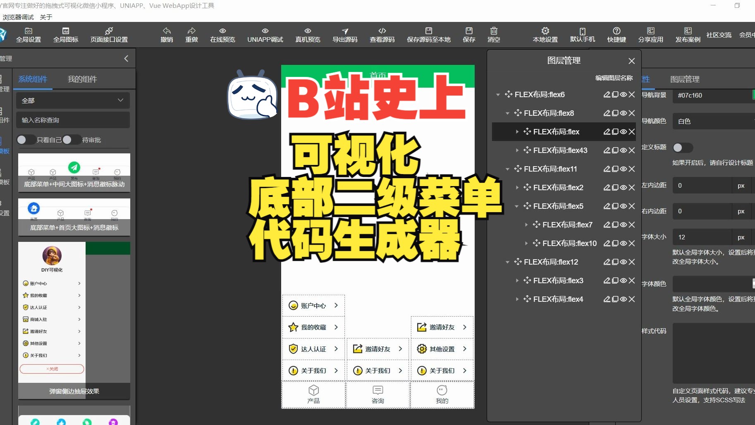Collapse the FLEX布局:flex8 layer group

coord(508,113)
